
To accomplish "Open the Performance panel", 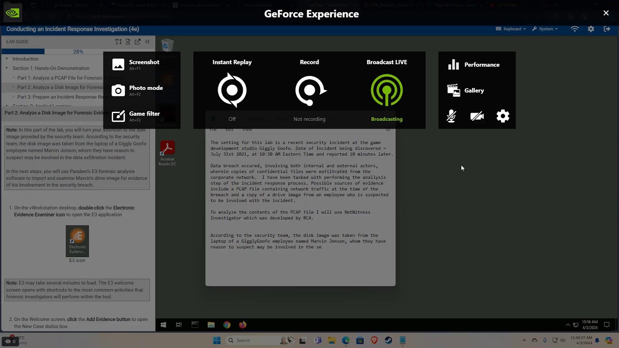I will (474, 65).
